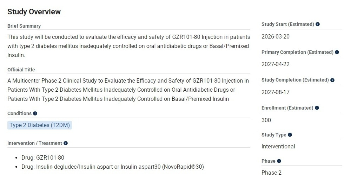Viewport: 351px width, 175px height.
Task: Click the Phase 2 value text
Action: [x=272, y=172]
